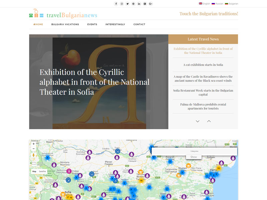The width and height of the screenshot is (267, 200).
Task: Switch site language to Bulgarian
Action: 231,4
